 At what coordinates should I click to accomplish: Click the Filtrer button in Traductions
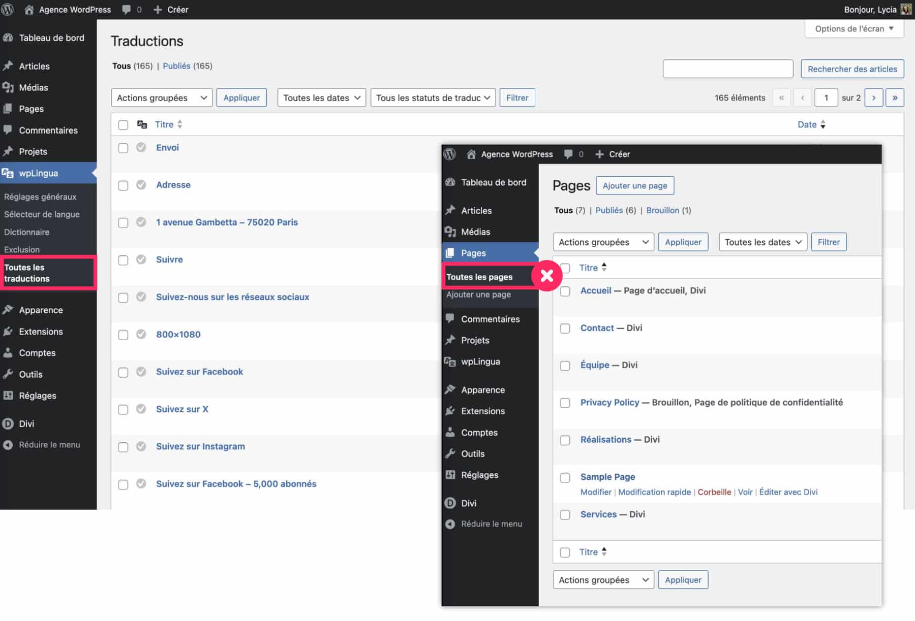pyautogui.click(x=517, y=97)
